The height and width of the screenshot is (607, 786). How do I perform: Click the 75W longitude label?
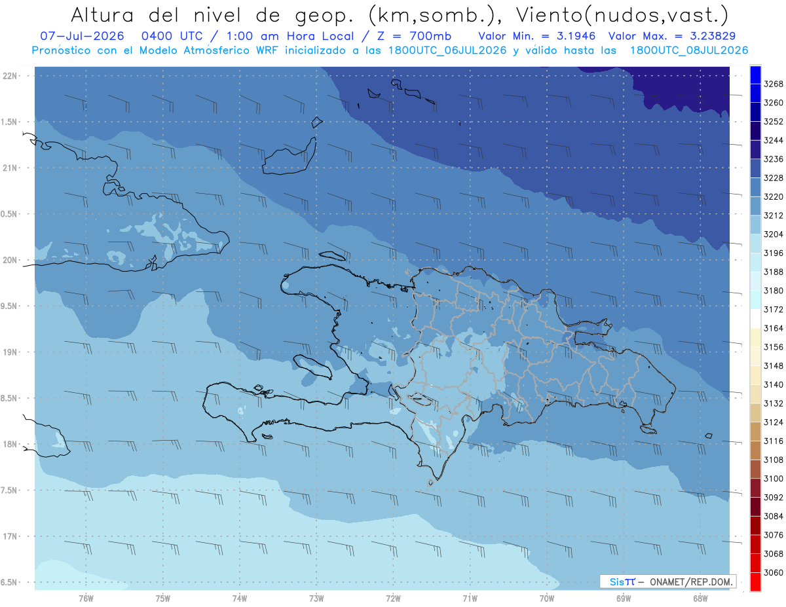[163, 597]
